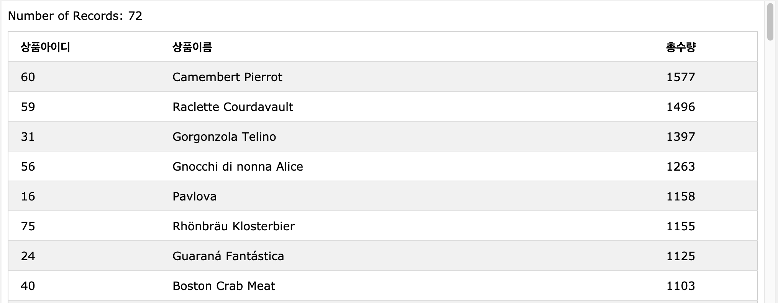This screenshot has height=303, width=778.
Task: Click the vertical scrollbar thumb
Action: pyautogui.click(x=770, y=21)
